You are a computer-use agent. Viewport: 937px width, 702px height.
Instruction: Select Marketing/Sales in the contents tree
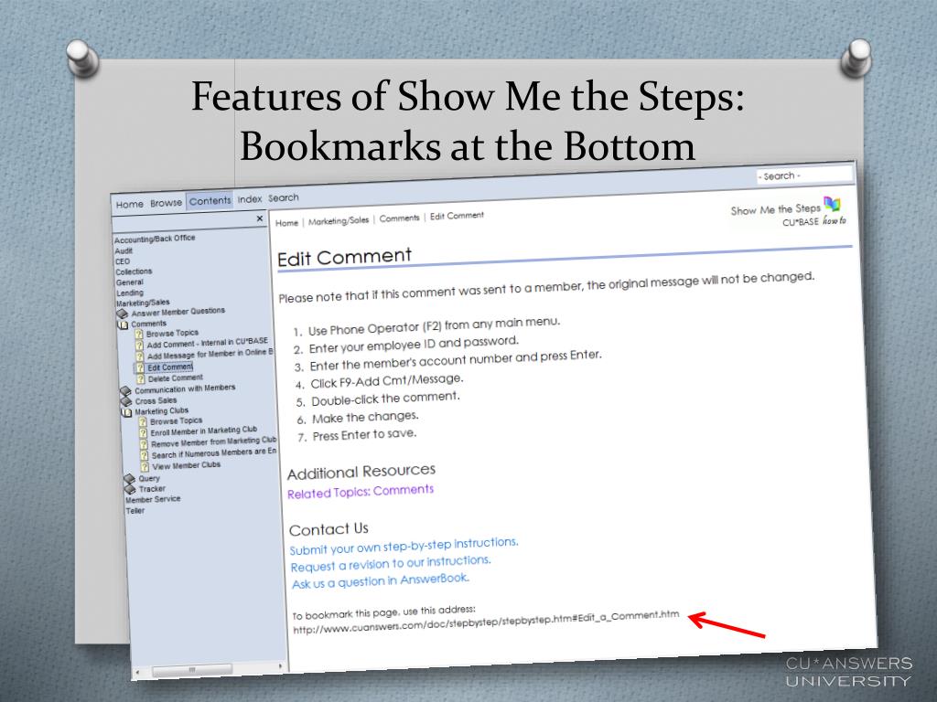tap(143, 303)
